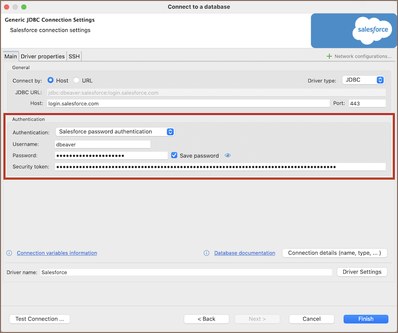
Task: Open the SSH tab
Action: click(x=74, y=56)
